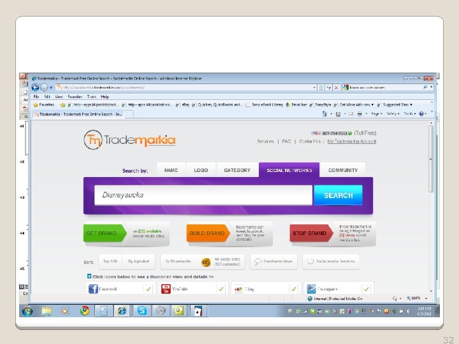The height and width of the screenshot is (344, 459).
Task: Click Internet Explorer taskbar icon
Action: [122, 311]
